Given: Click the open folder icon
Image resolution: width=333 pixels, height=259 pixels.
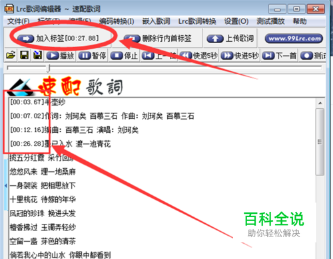Looking at the screenshot, I should pos(11,55).
